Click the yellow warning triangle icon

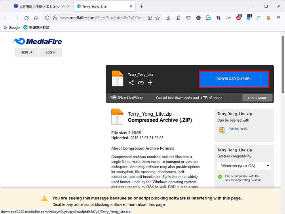[x=44, y=199]
